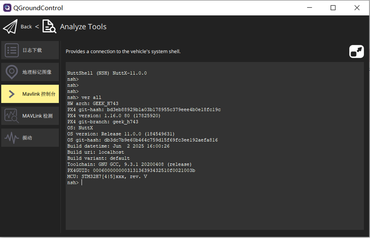Viewport: 370px width, 238px height.
Task: Click the system shell description text
Action: click(x=123, y=52)
